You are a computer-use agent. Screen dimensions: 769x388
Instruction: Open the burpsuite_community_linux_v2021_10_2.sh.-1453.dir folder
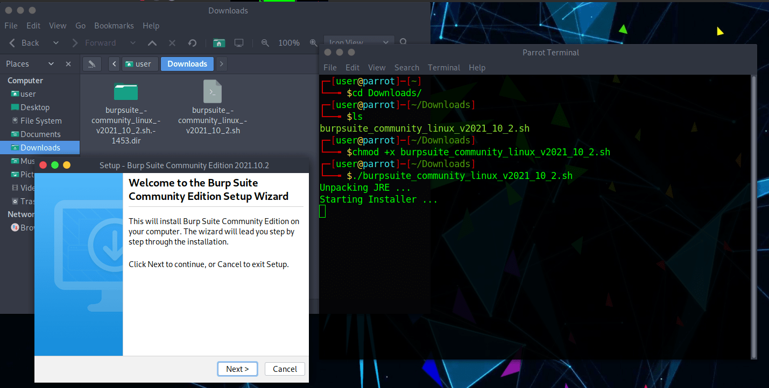coord(125,91)
